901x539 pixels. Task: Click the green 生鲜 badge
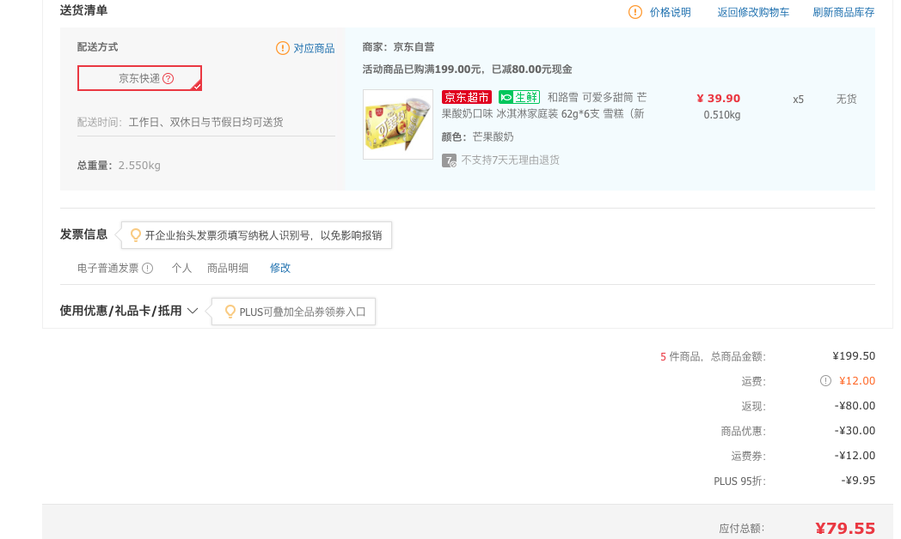519,98
